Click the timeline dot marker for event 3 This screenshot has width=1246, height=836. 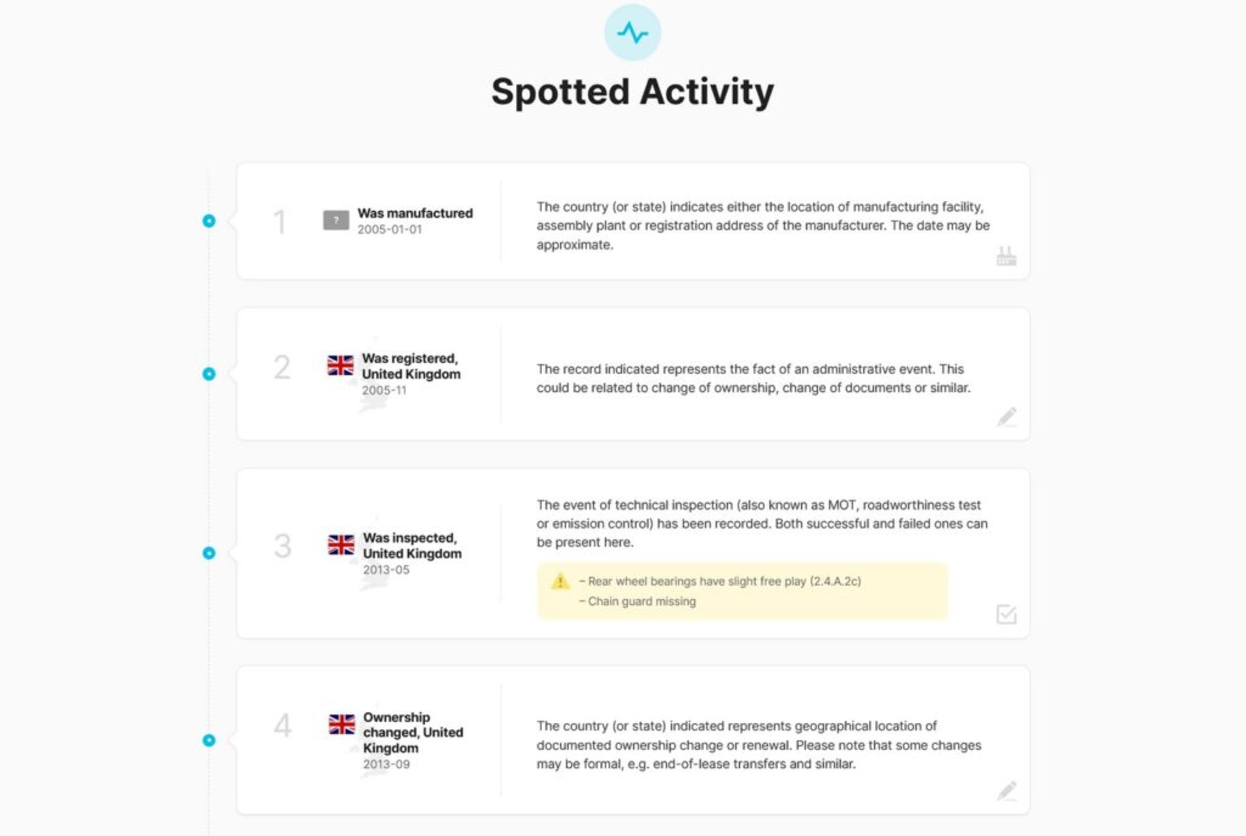(x=209, y=552)
